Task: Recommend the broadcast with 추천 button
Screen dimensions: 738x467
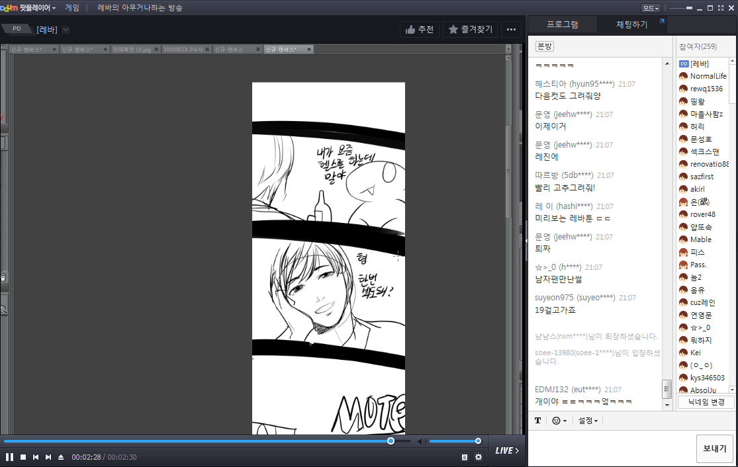Action: (420, 30)
